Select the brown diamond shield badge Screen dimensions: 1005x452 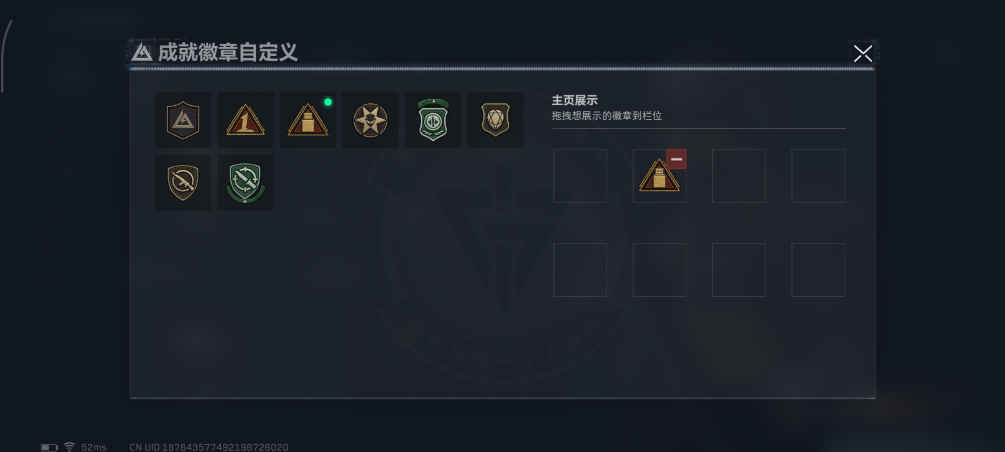(495, 120)
